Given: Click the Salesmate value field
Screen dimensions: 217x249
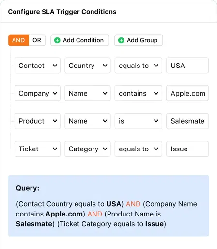Looking at the screenshot, I should coord(187,121).
